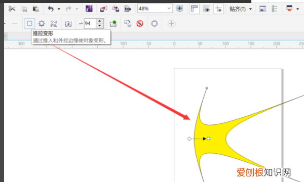The image size is (304, 182).
Task: Select the twister distortion mode
Action: (x=54, y=24)
